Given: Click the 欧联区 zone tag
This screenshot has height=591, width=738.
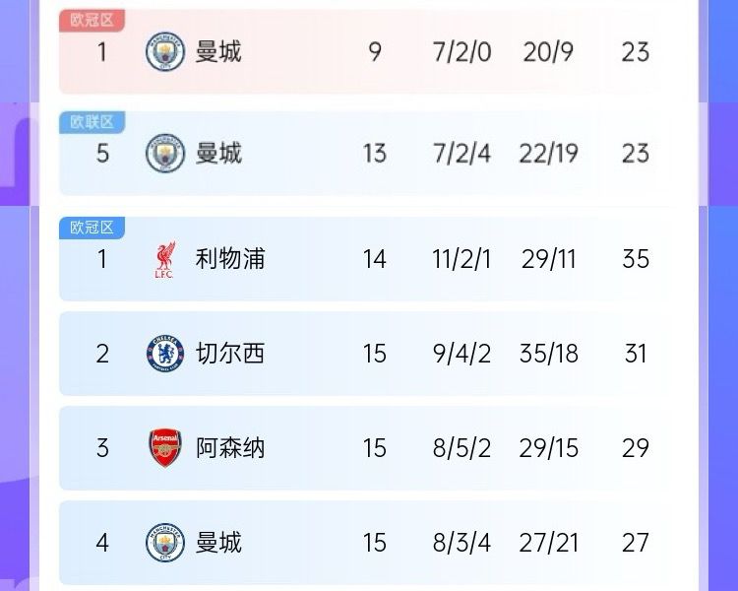Looking at the screenshot, I should click(x=92, y=122).
